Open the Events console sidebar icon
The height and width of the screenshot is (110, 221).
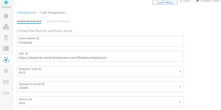point(6,49)
